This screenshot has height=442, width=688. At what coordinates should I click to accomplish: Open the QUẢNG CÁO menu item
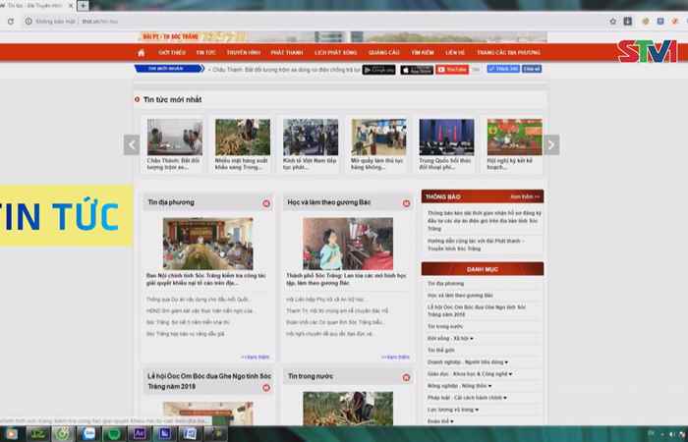pyautogui.click(x=384, y=53)
